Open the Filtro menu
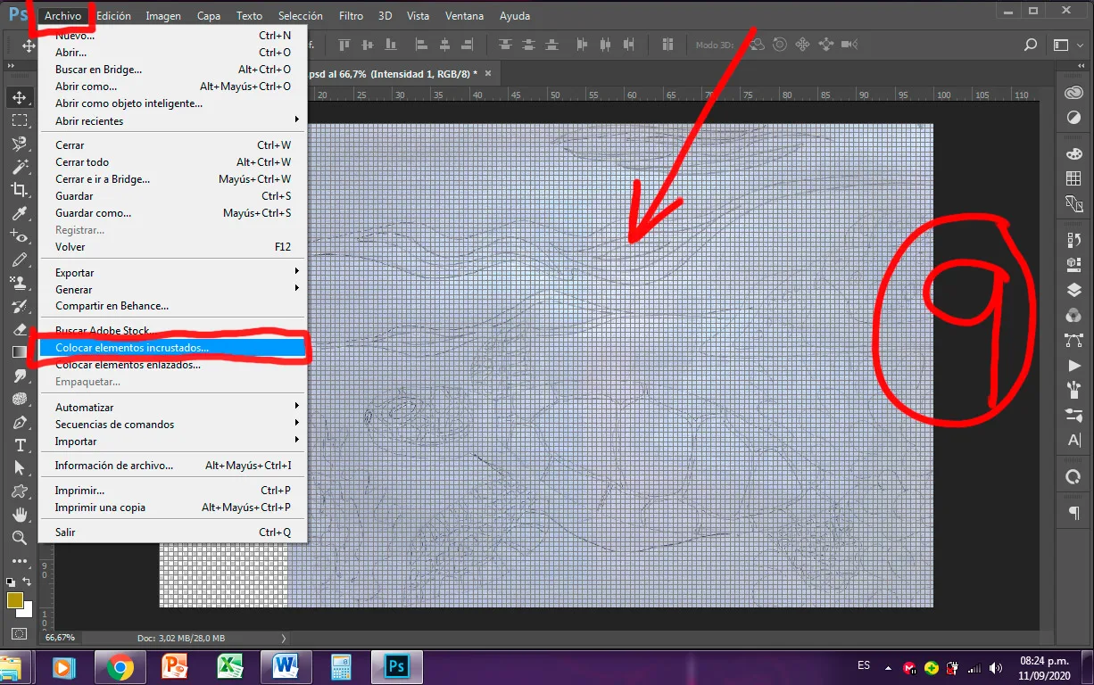Screen dimensions: 1094x685 coord(352,16)
